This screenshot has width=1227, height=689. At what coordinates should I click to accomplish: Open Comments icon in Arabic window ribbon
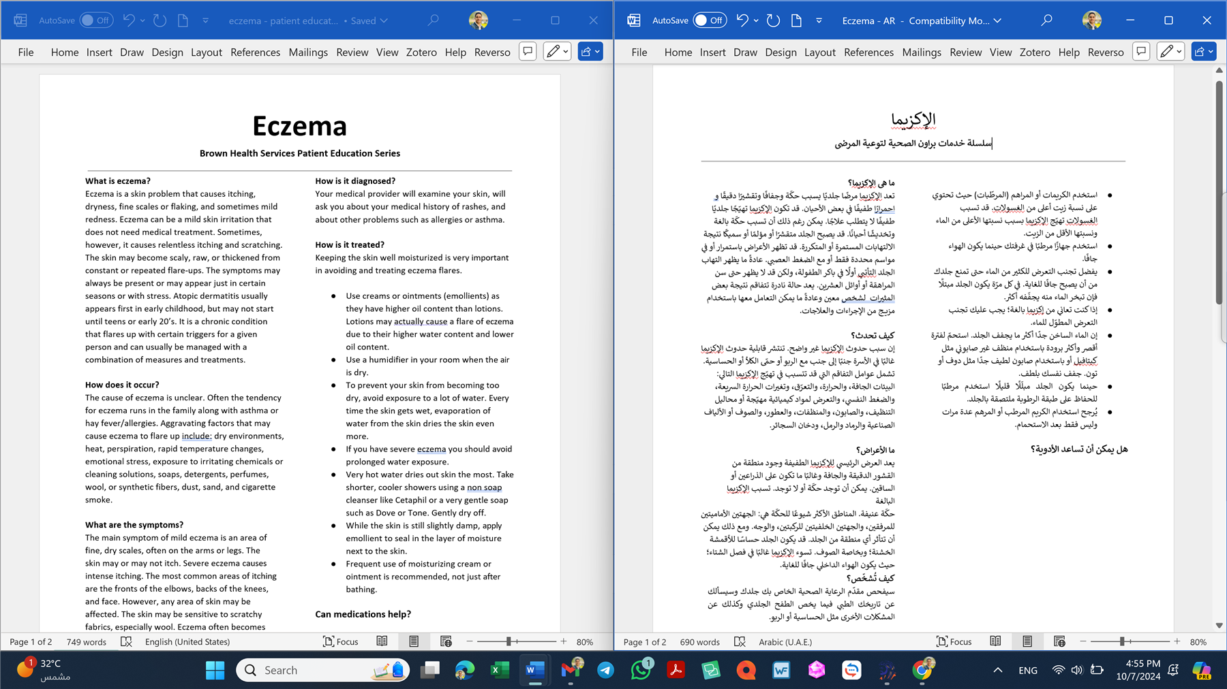pyautogui.click(x=1141, y=51)
